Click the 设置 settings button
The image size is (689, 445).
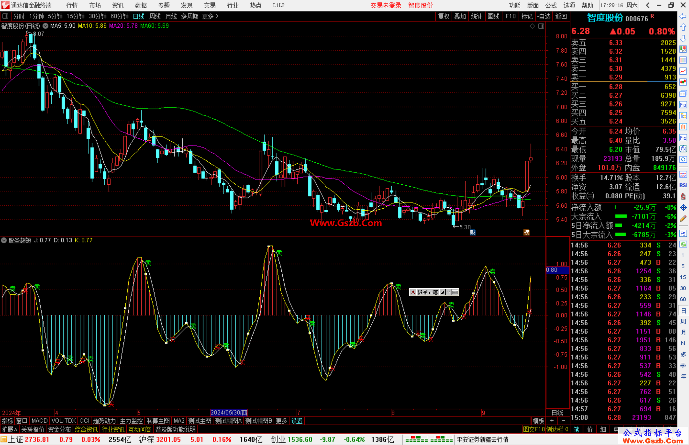(297, 421)
